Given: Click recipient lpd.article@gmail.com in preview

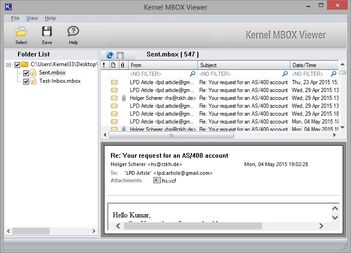Looking at the screenshot, I should tap(183, 173).
